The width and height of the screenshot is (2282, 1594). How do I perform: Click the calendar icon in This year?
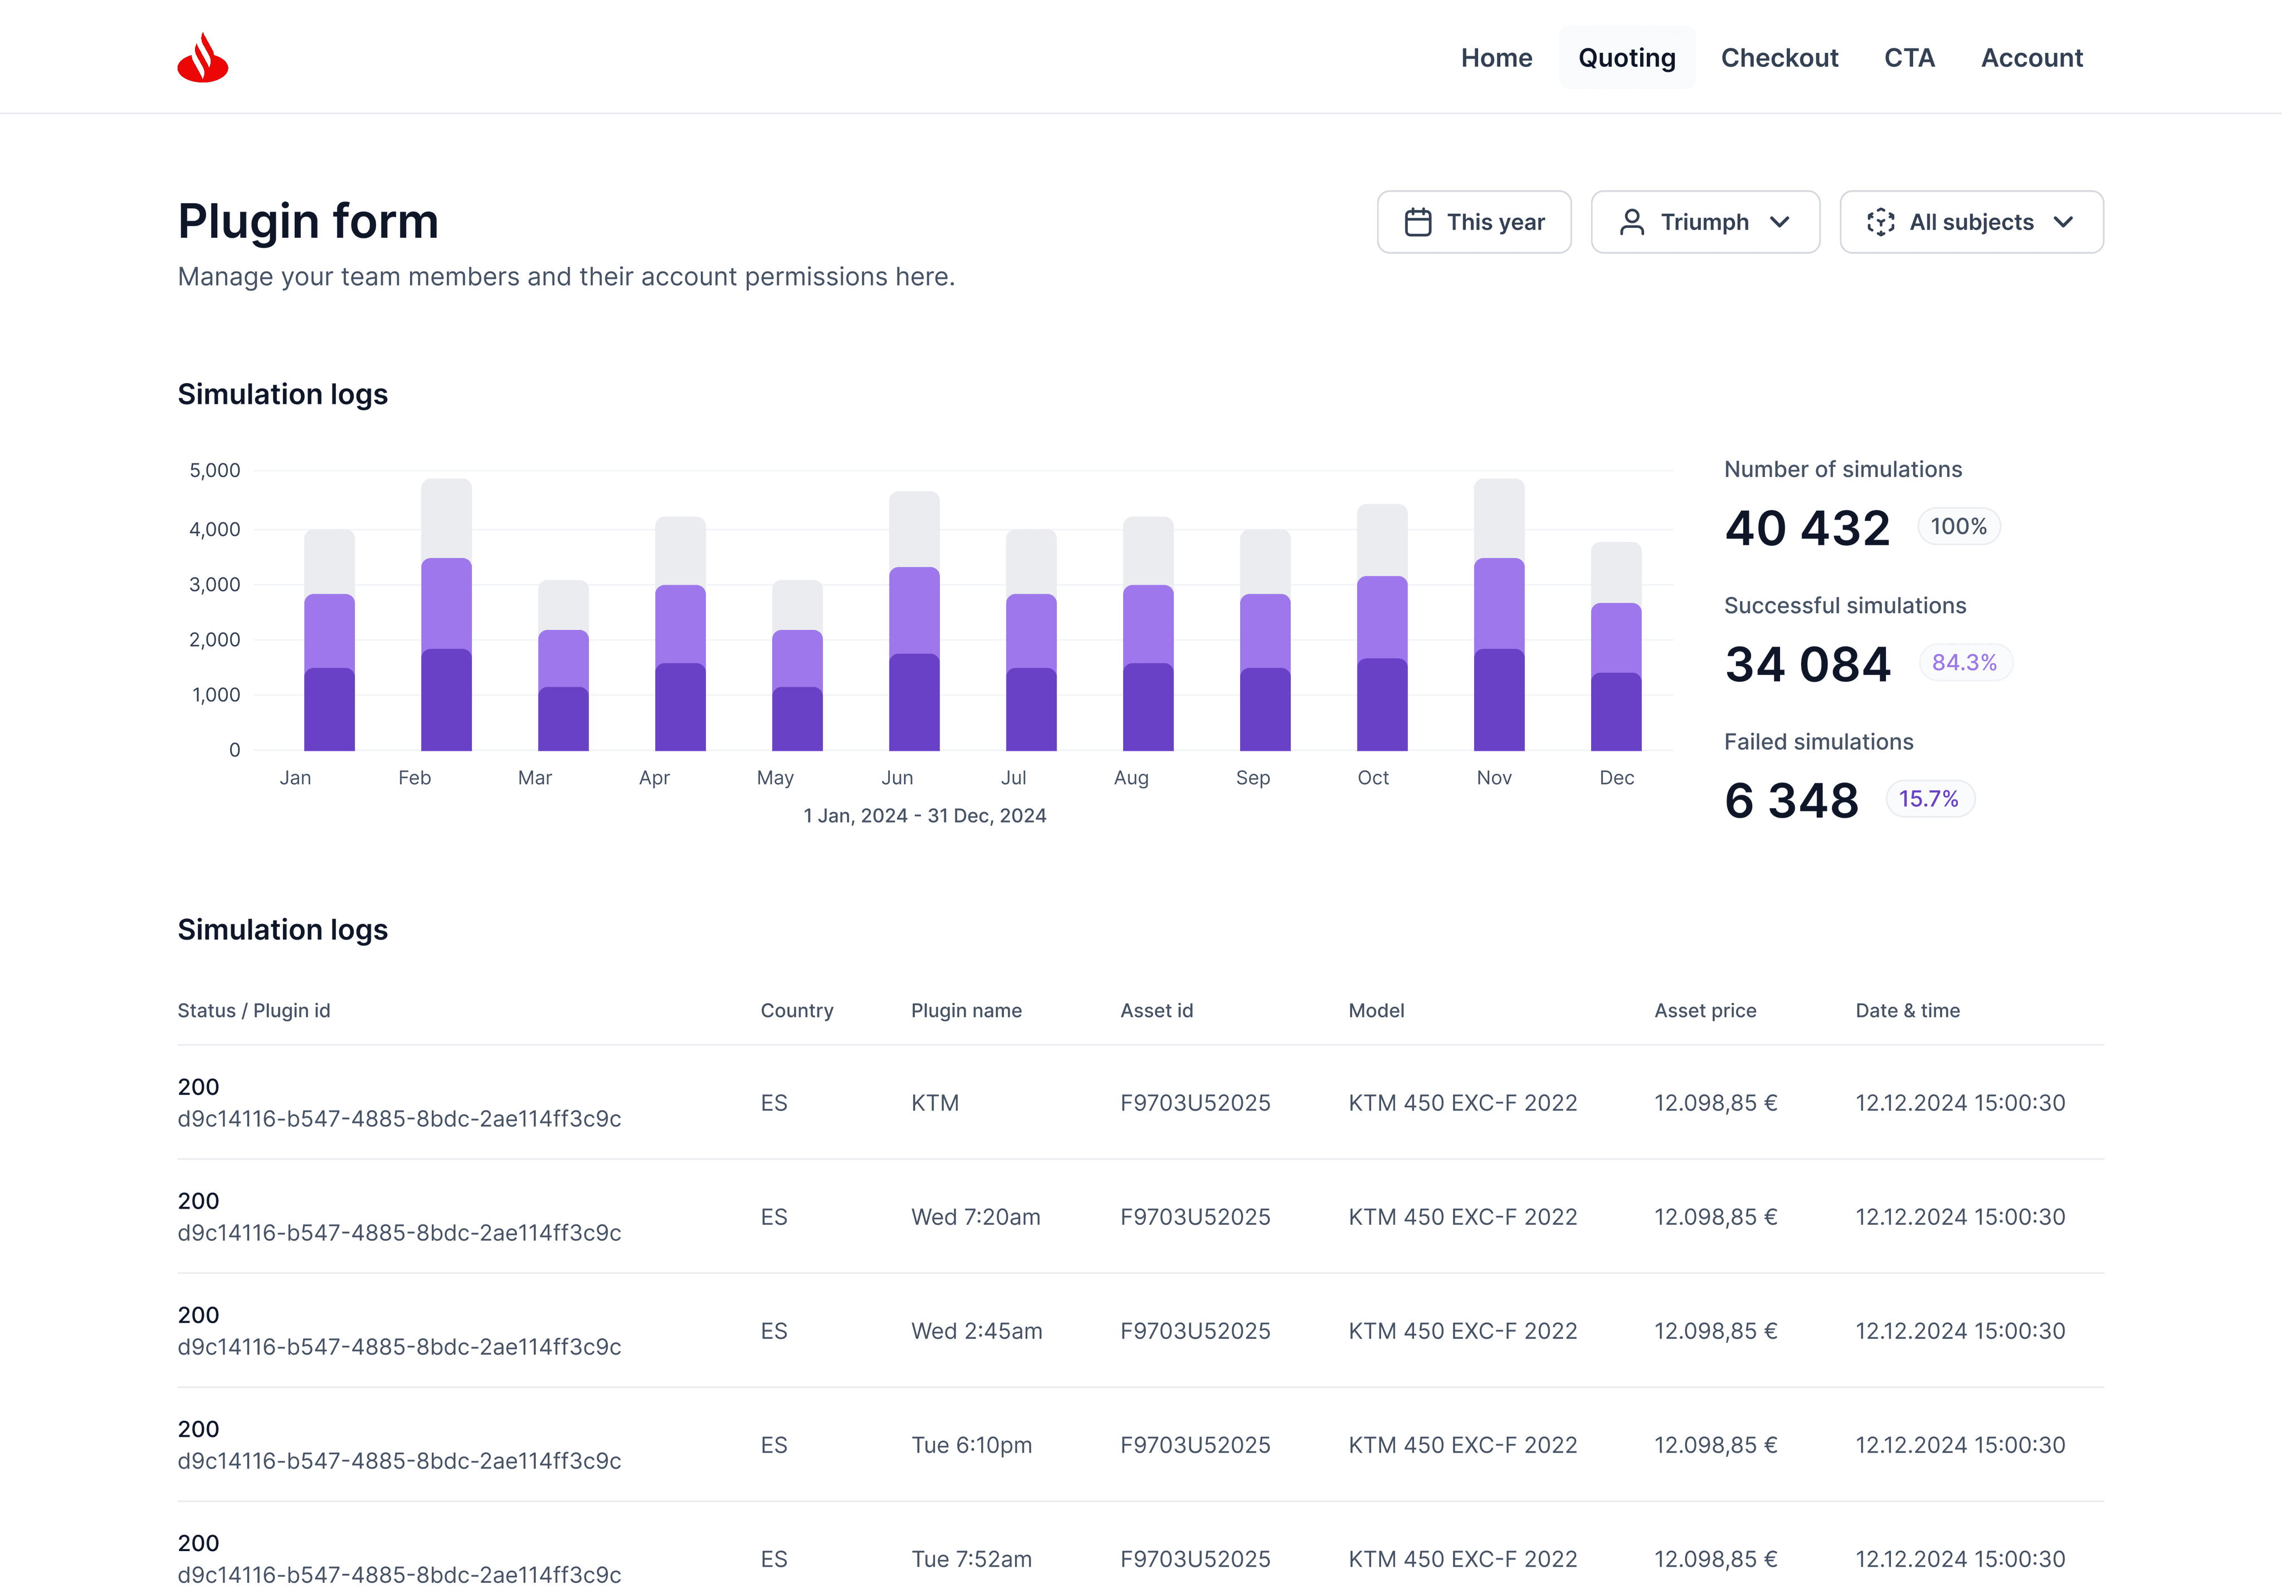[1418, 222]
